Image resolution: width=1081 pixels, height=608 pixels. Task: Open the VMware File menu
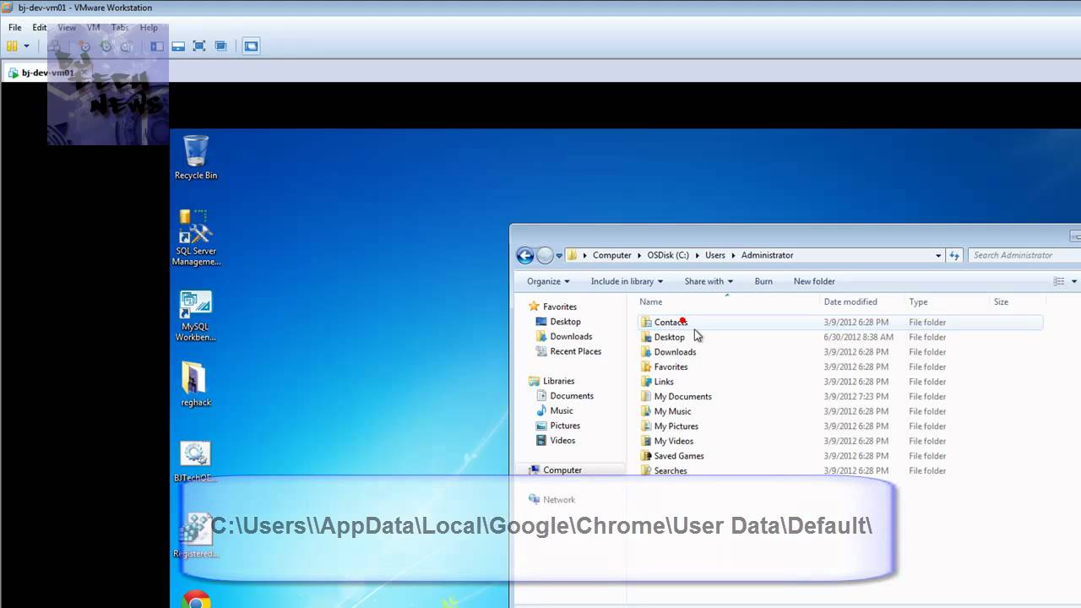click(15, 28)
